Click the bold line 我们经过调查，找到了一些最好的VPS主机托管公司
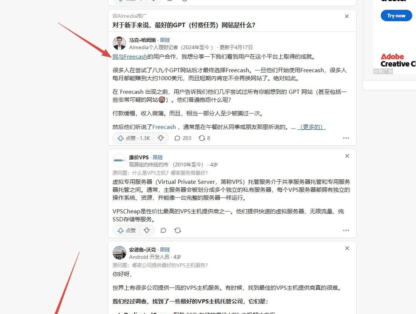The width and height of the screenshot is (416, 314). (190, 301)
